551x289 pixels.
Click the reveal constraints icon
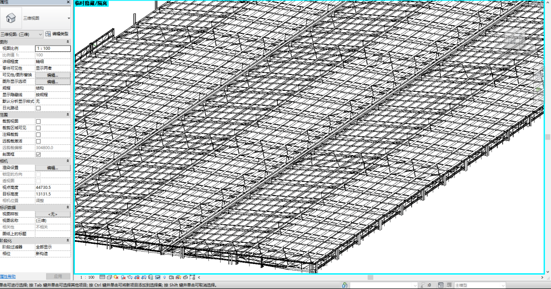(192, 277)
